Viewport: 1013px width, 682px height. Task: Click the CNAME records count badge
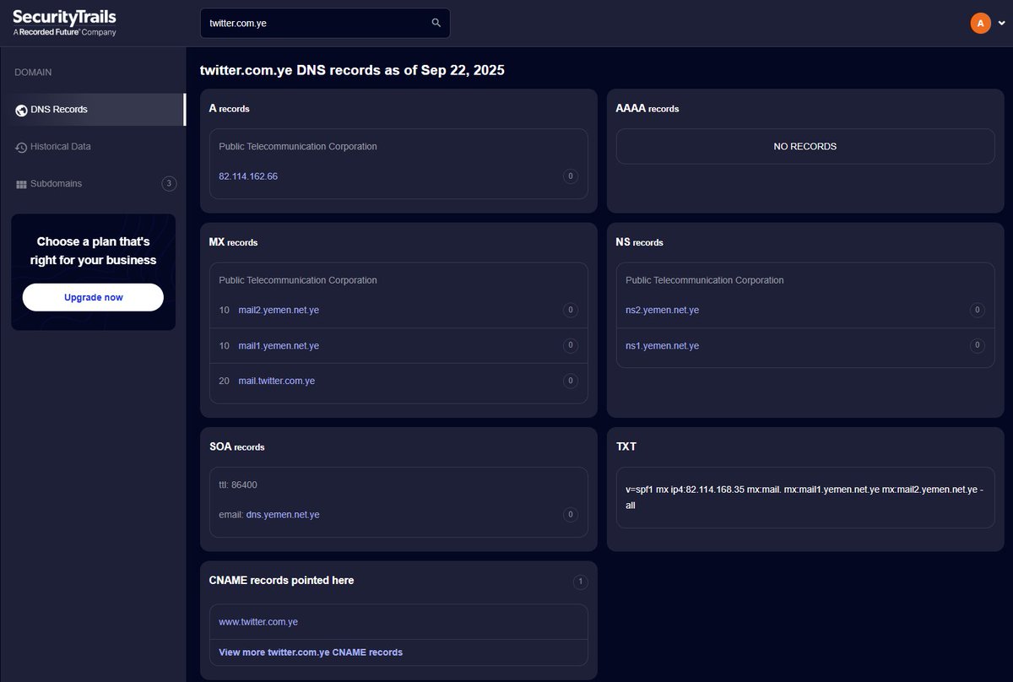coord(580,582)
